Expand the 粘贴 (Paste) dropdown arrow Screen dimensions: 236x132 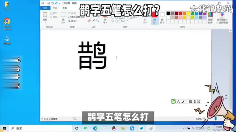point(45,22)
